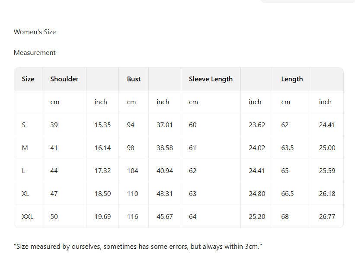Viewport: 355px width, 260px height.
Task: Click the size measurement error disclaimer text
Action: pos(138,247)
